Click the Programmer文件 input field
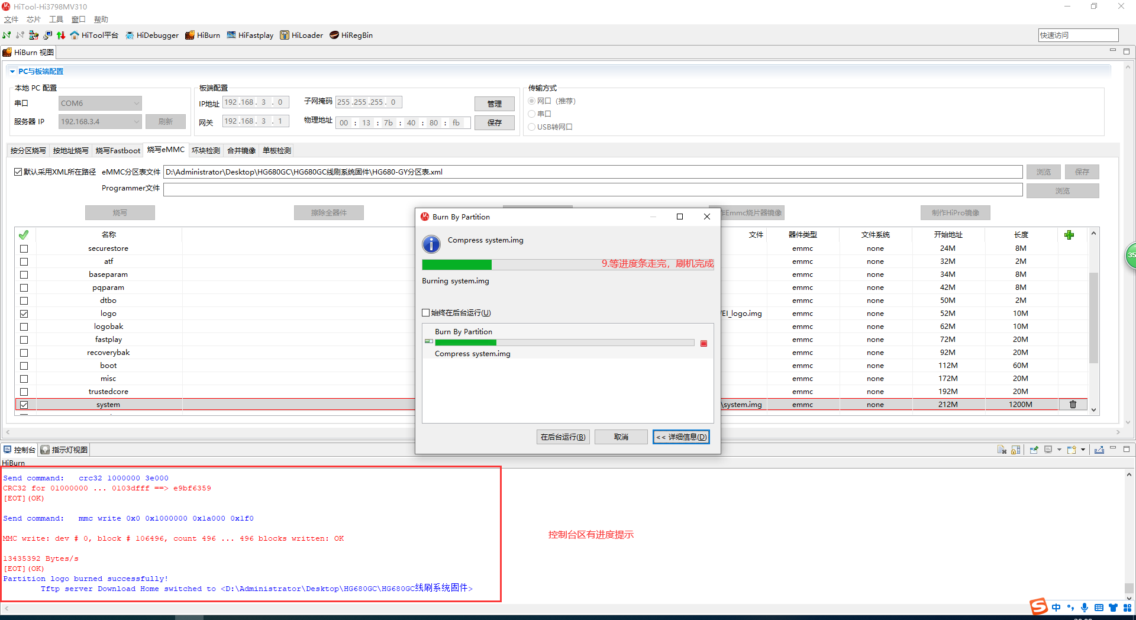 tap(593, 189)
